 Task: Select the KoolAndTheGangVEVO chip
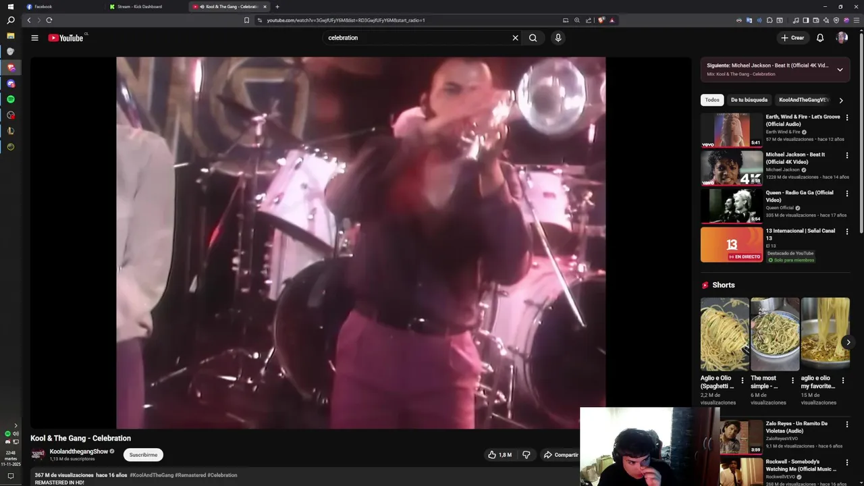pos(803,100)
